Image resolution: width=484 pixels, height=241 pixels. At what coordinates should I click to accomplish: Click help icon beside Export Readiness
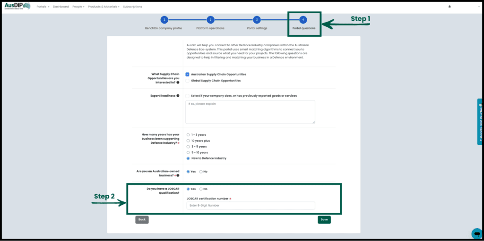pyautogui.click(x=178, y=96)
